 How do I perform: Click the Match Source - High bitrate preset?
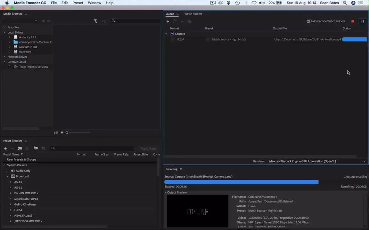coord(229,39)
